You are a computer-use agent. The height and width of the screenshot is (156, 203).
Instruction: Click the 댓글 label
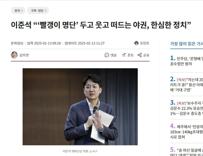(x=113, y=55)
